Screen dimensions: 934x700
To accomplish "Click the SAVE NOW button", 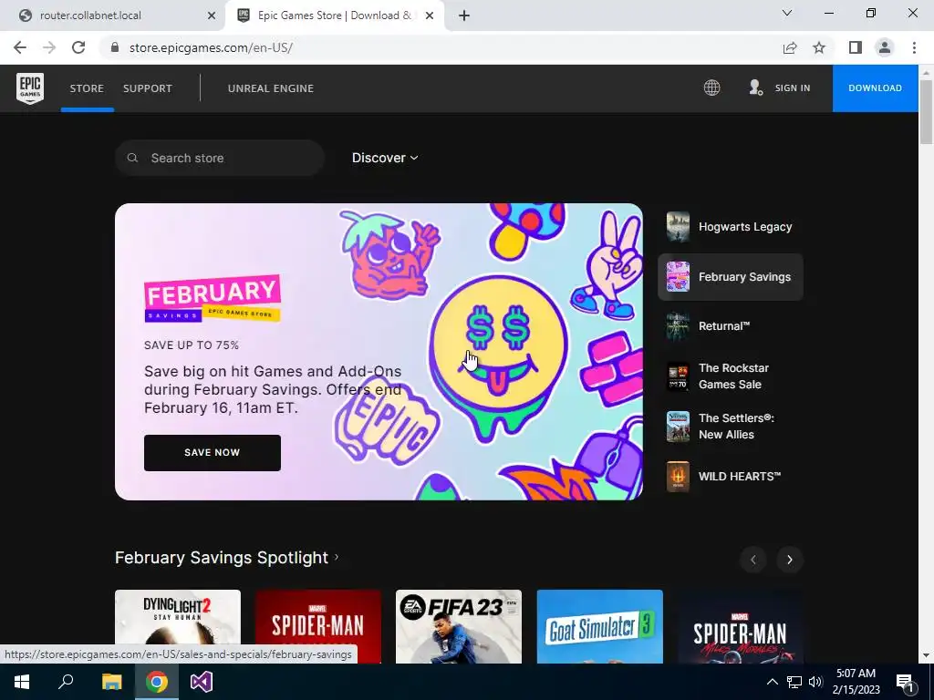I will [212, 452].
